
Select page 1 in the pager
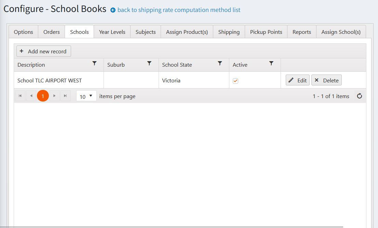click(x=43, y=96)
